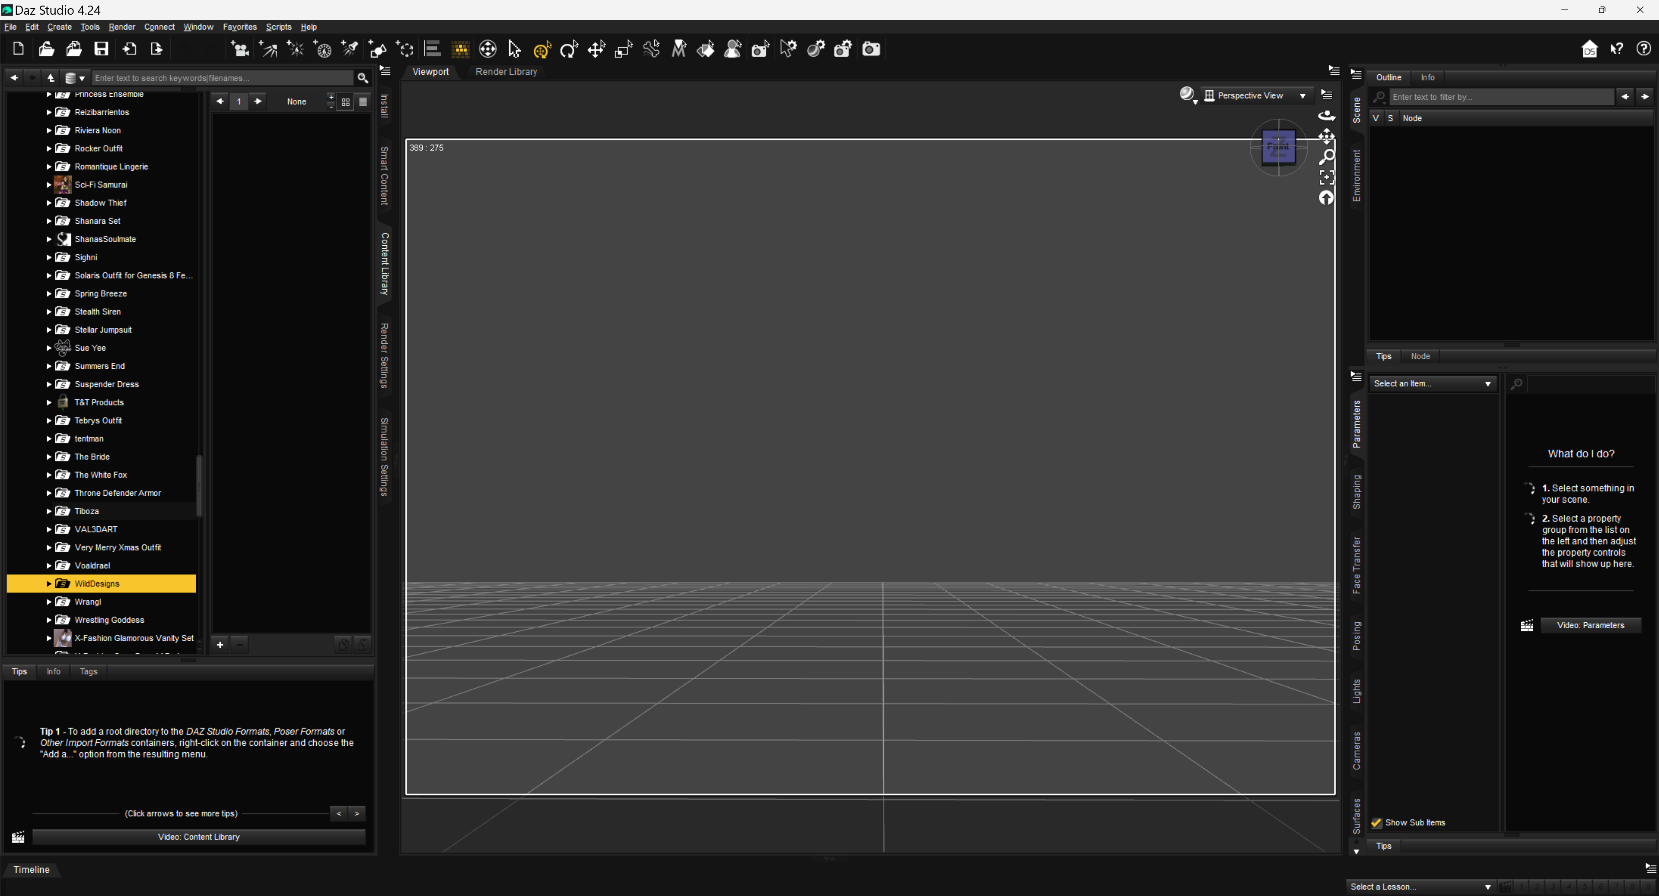The width and height of the screenshot is (1659, 896).
Task: Switch to the Render Library tab
Action: [506, 72]
